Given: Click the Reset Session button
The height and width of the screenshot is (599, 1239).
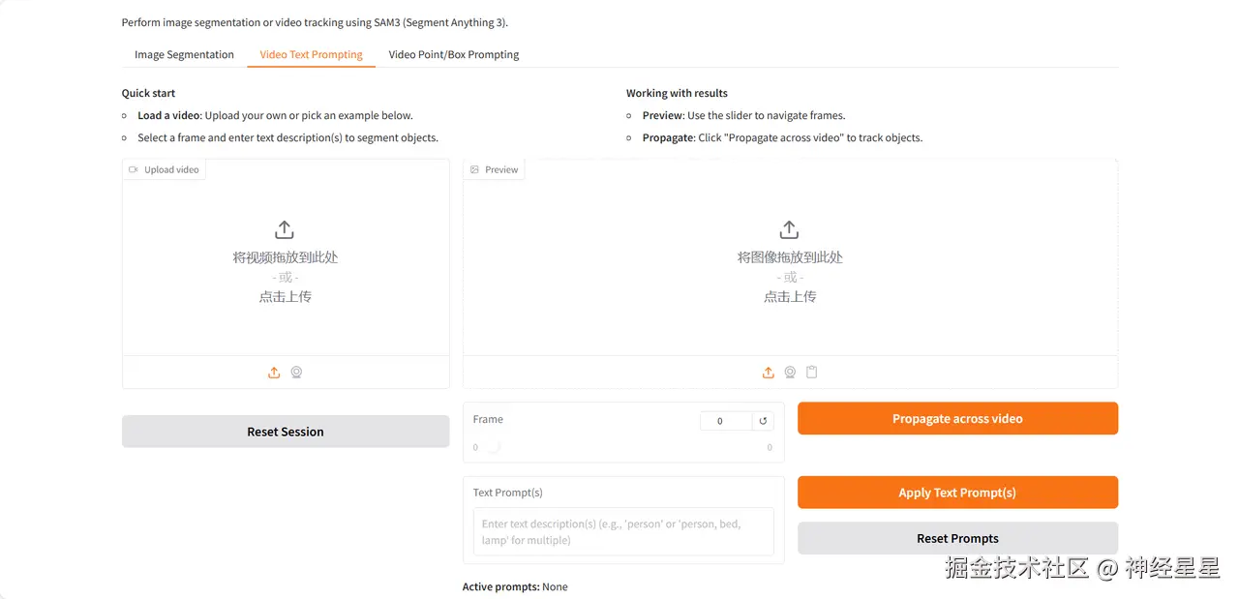Looking at the screenshot, I should click(x=286, y=432).
